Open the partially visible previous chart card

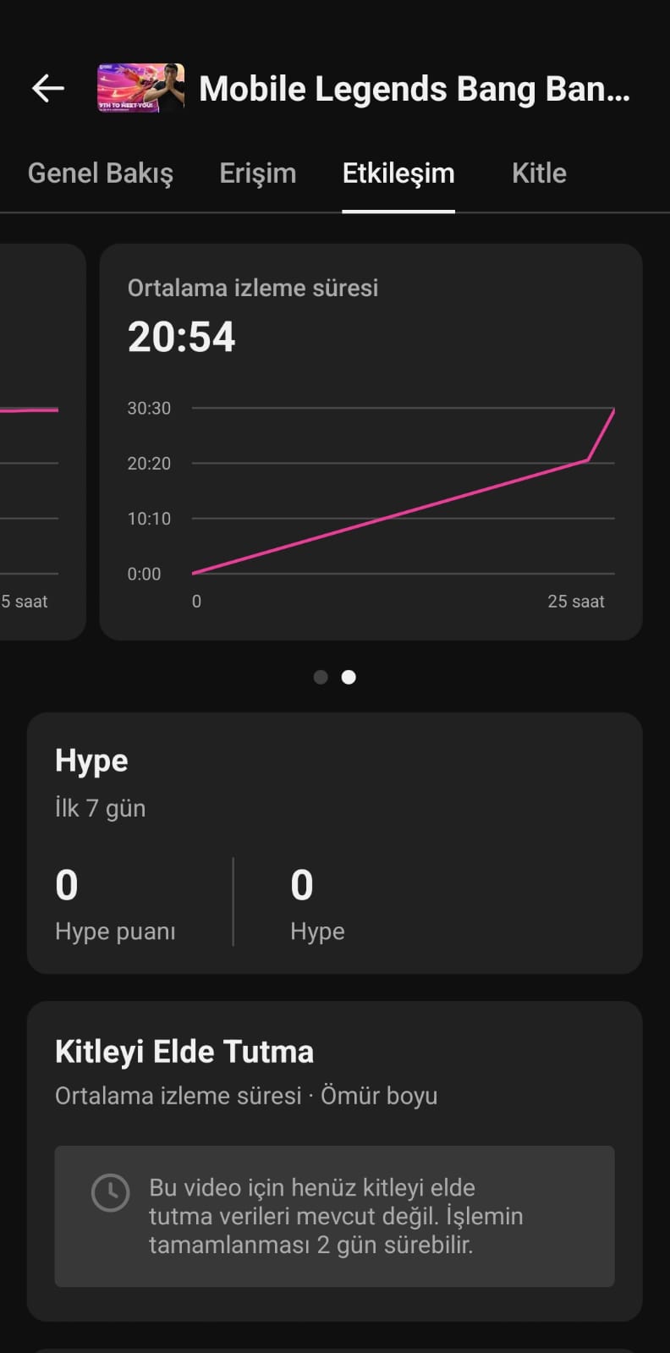[x=42, y=442]
